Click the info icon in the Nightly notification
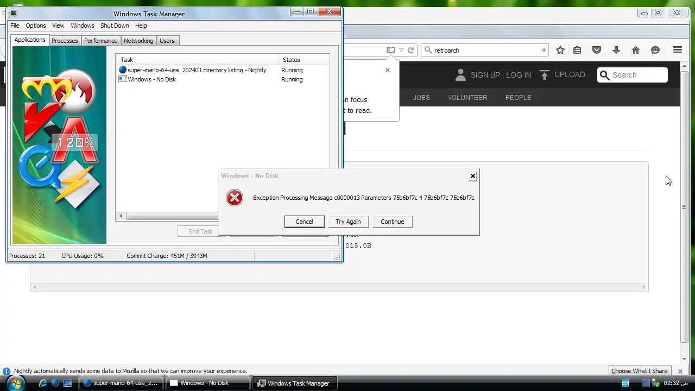This screenshot has width=695, height=391. click(7, 371)
